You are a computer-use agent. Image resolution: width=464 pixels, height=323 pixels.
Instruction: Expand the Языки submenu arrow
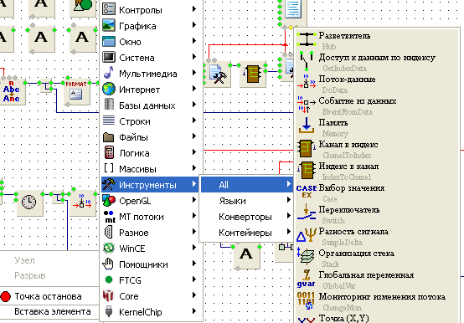point(288,201)
